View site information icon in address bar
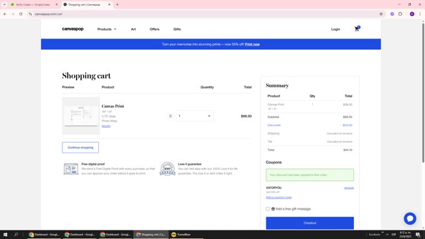This screenshot has width=425, height=239. pos(31,14)
